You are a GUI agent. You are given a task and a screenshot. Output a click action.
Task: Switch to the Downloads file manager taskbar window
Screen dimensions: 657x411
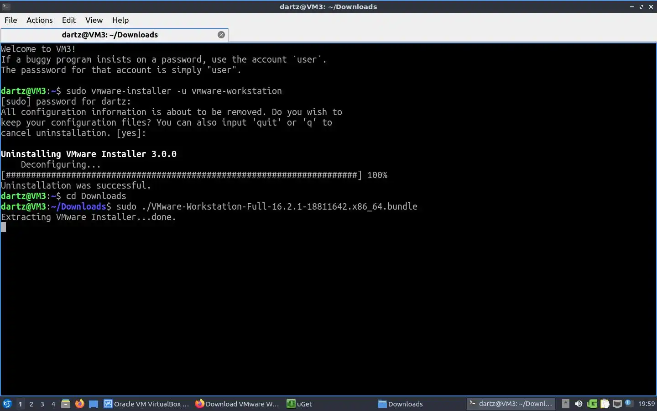420,404
